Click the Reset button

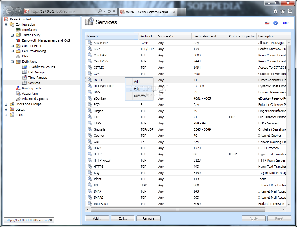(x=279, y=218)
